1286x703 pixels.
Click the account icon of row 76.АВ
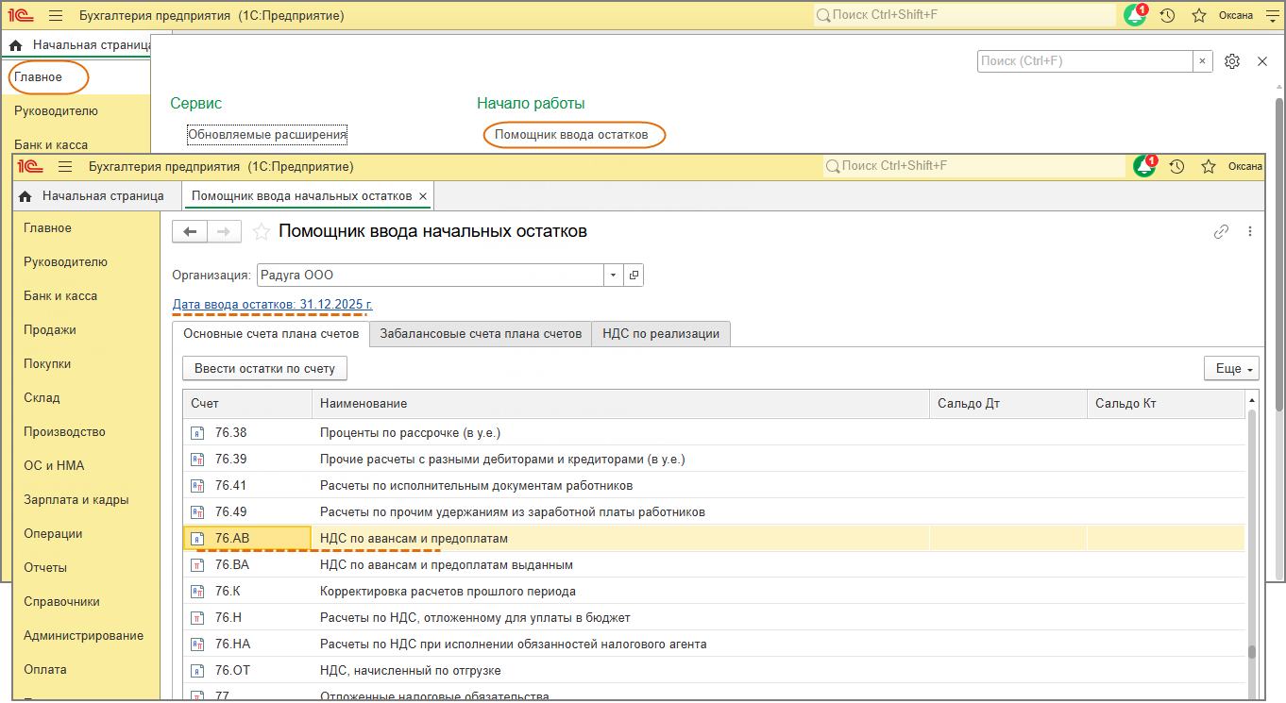pyautogui.click(x=197, y=539)
